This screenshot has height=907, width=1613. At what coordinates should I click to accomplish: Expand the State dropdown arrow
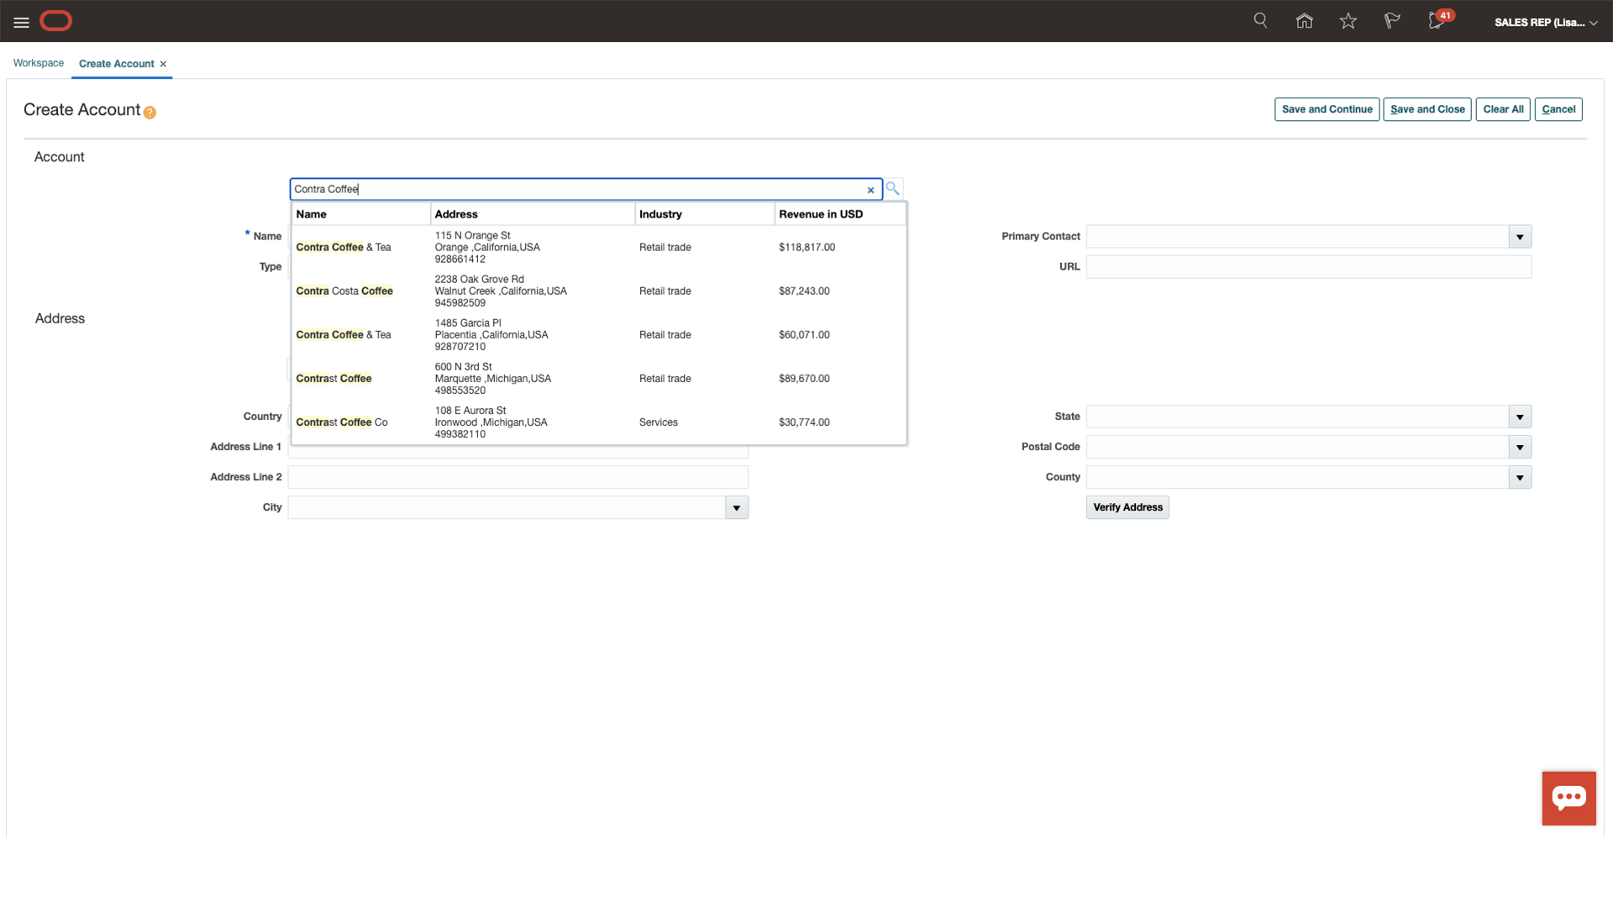coord(1520,417)
